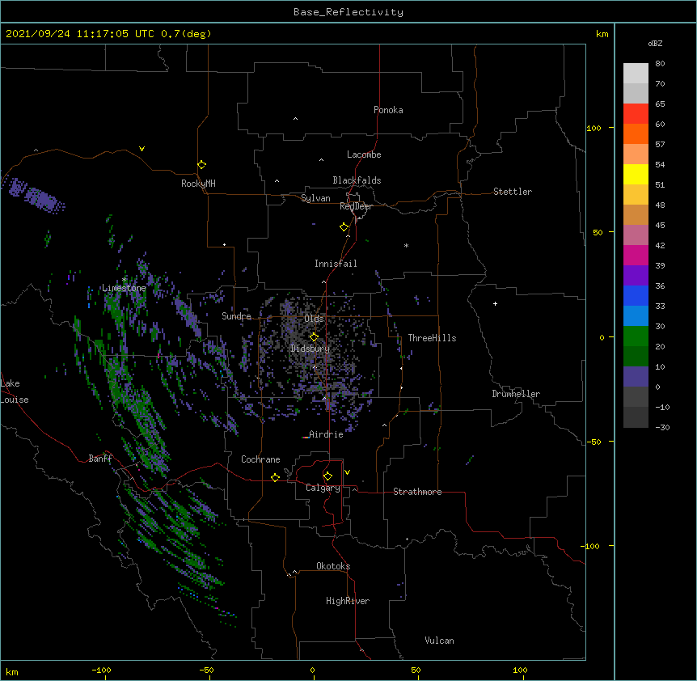Click the Stettler city label
The height and width of the screenshot is (681, 697).
pyautogui.click(x=513, y=192)
